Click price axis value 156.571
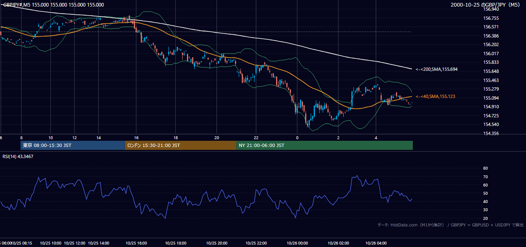Screen dimensions: 526x247 491,27
